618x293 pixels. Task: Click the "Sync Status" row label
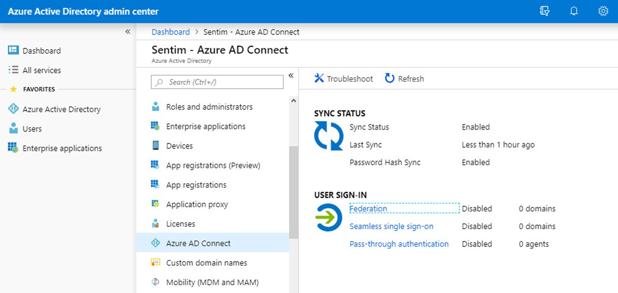click(369, 127)
